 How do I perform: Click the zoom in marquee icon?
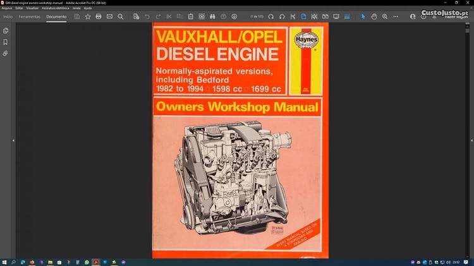coord(385,16)
